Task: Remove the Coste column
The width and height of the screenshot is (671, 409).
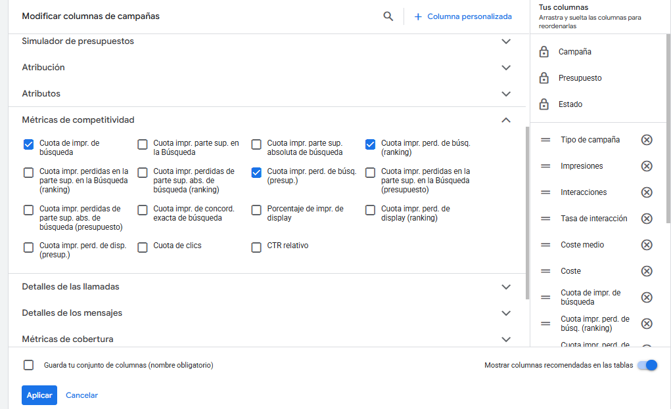Action: click(647, 271)
